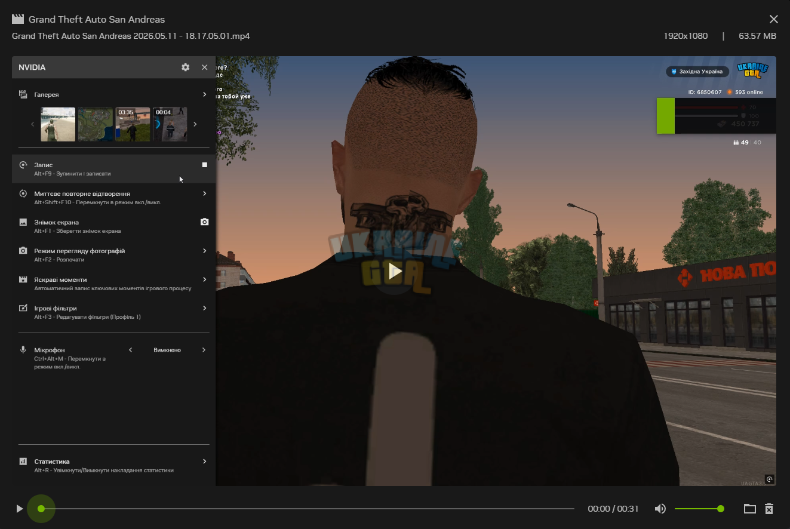Screen dimensions: 790x529
Task: Click the Знімок екрана picture icon
Action: click(x=23, y=222)
